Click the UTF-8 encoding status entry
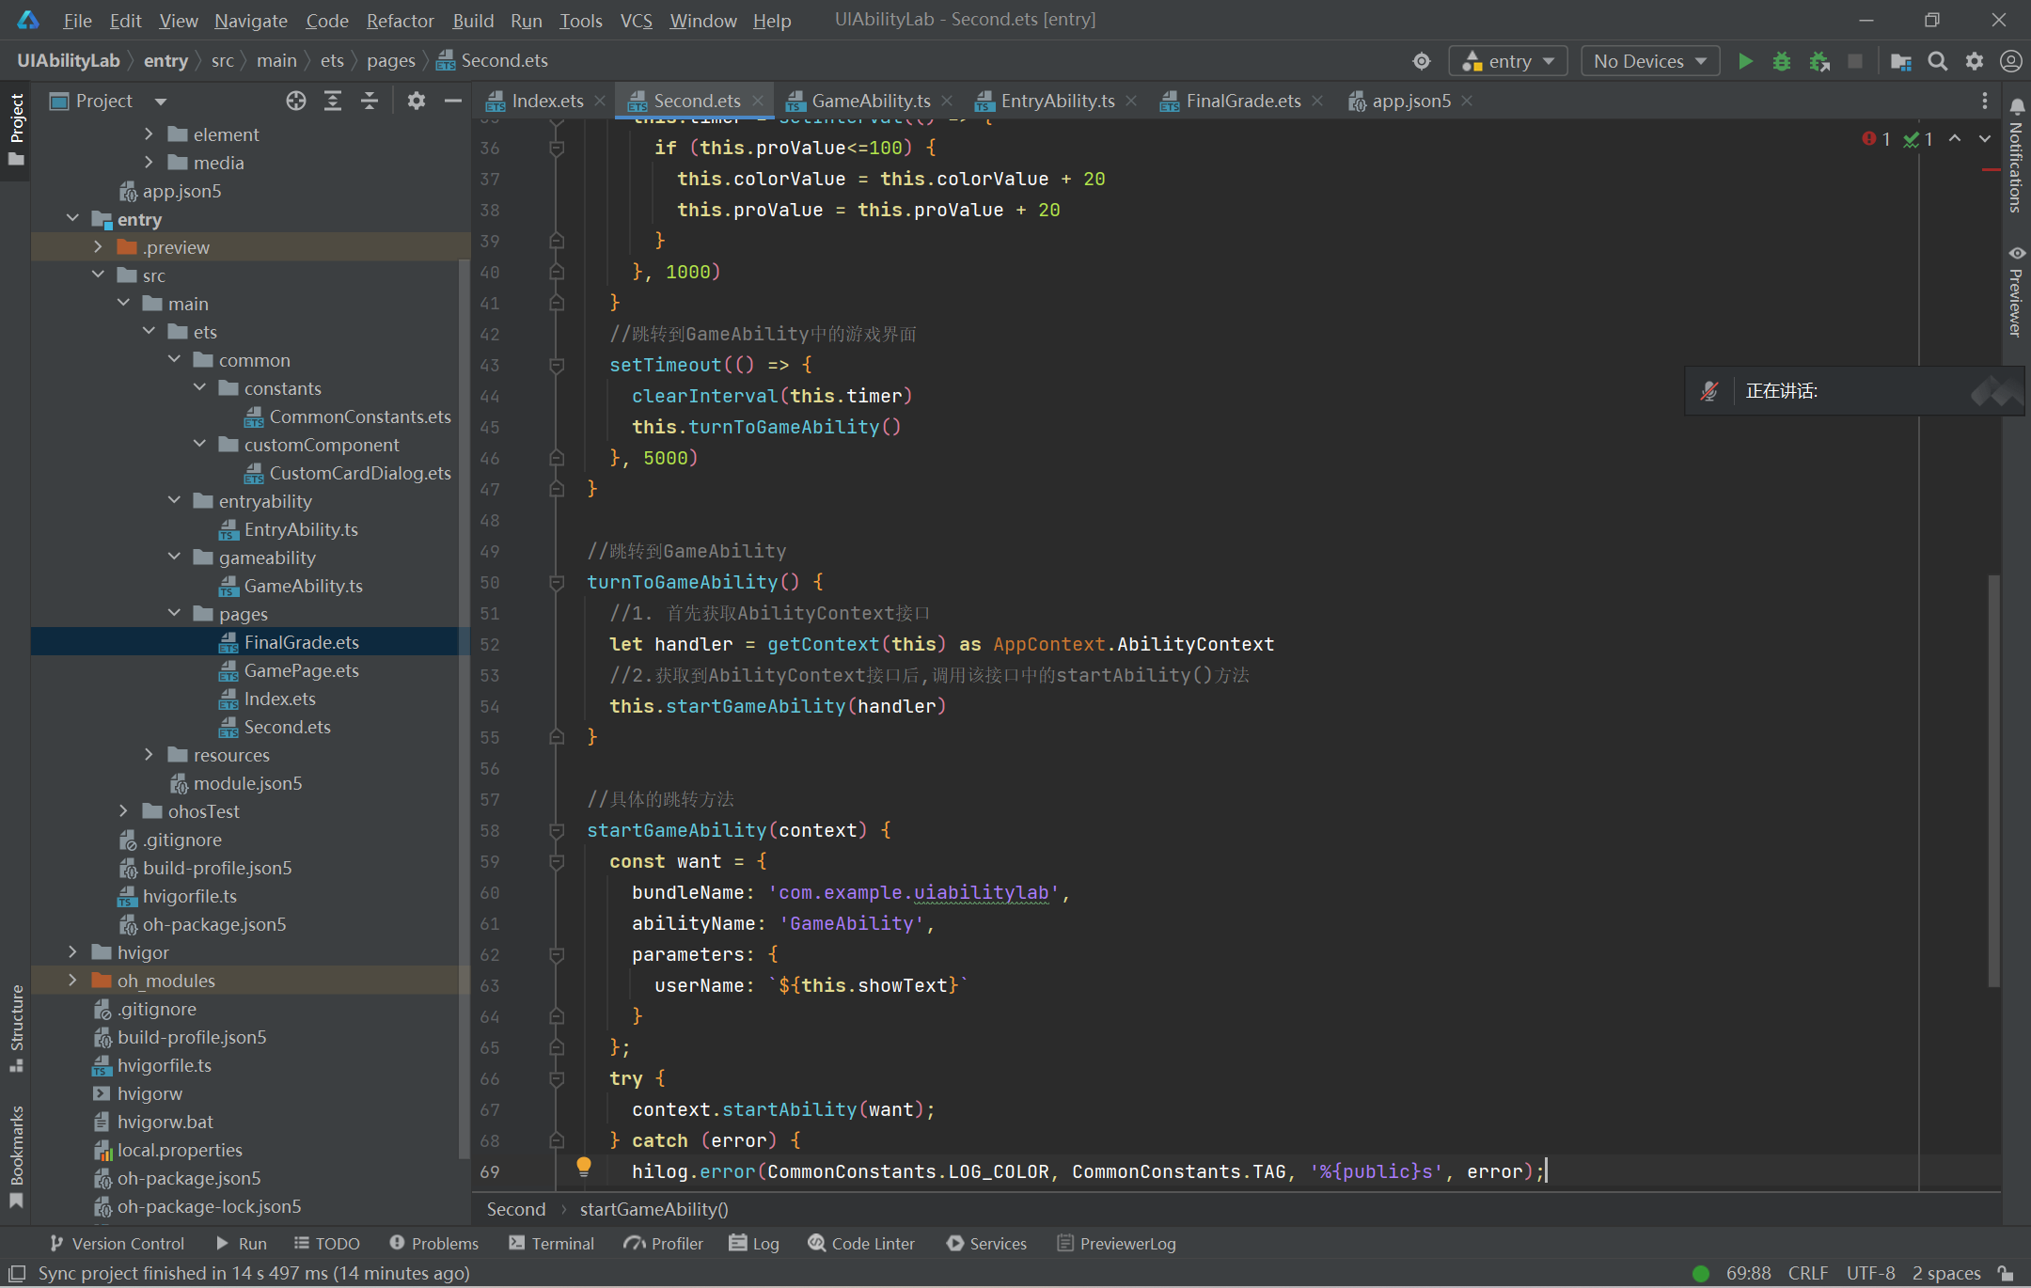Viewport: 2031px width, 1288px height. [1870, 1273]
